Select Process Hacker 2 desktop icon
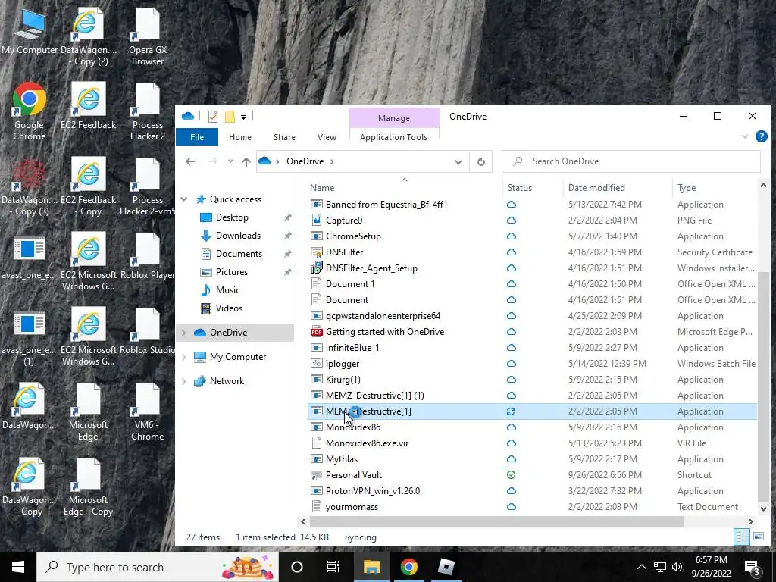This screenshot has width=776, height=582. coord(148,112)
